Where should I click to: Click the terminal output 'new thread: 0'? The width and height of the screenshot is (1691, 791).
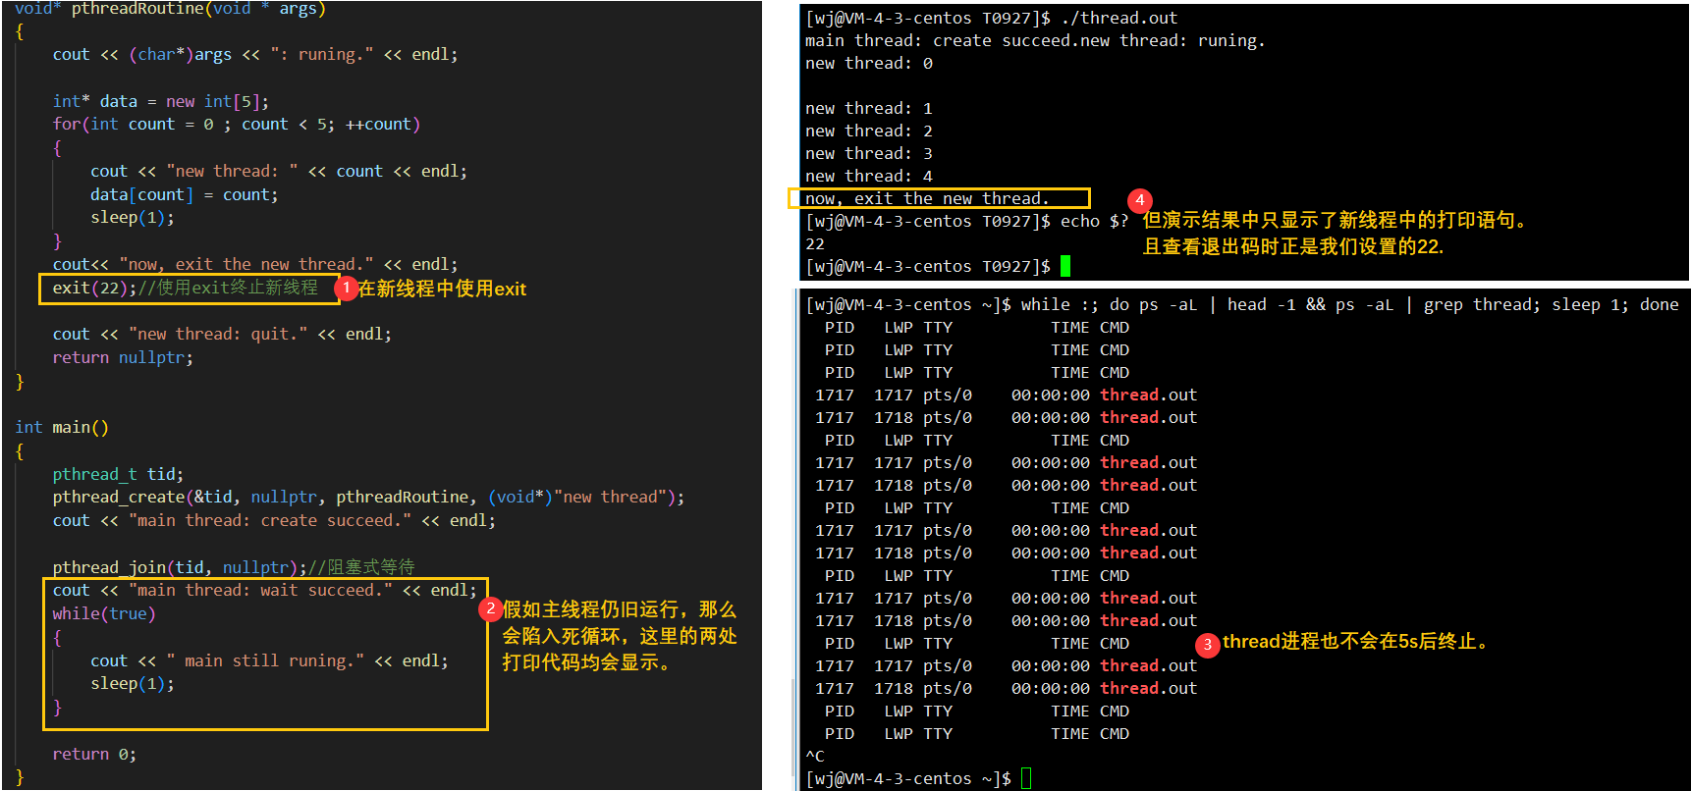[869, 63]
